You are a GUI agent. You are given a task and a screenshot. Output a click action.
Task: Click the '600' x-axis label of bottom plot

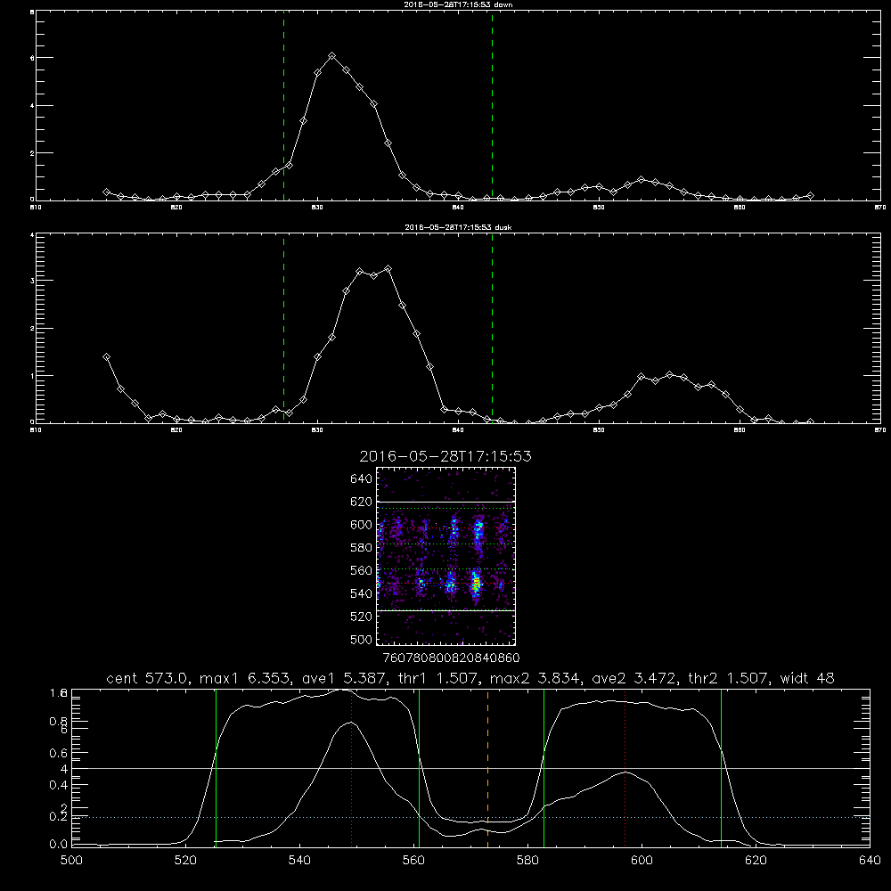coord(642,860)
